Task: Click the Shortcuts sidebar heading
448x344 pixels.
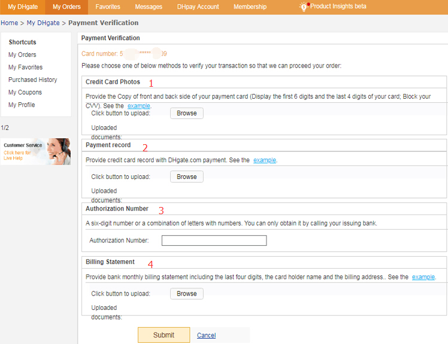Action: [22, 42]
